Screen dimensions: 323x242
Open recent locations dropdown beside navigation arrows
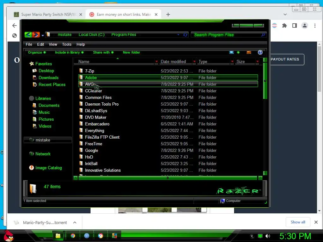pyautogui.click(x=43, y=35)
